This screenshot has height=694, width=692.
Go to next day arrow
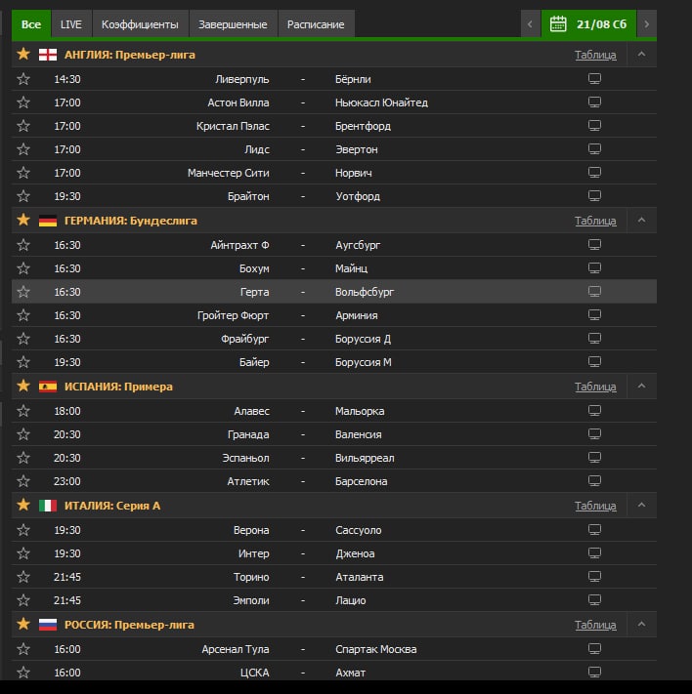[x=647, y=23]
